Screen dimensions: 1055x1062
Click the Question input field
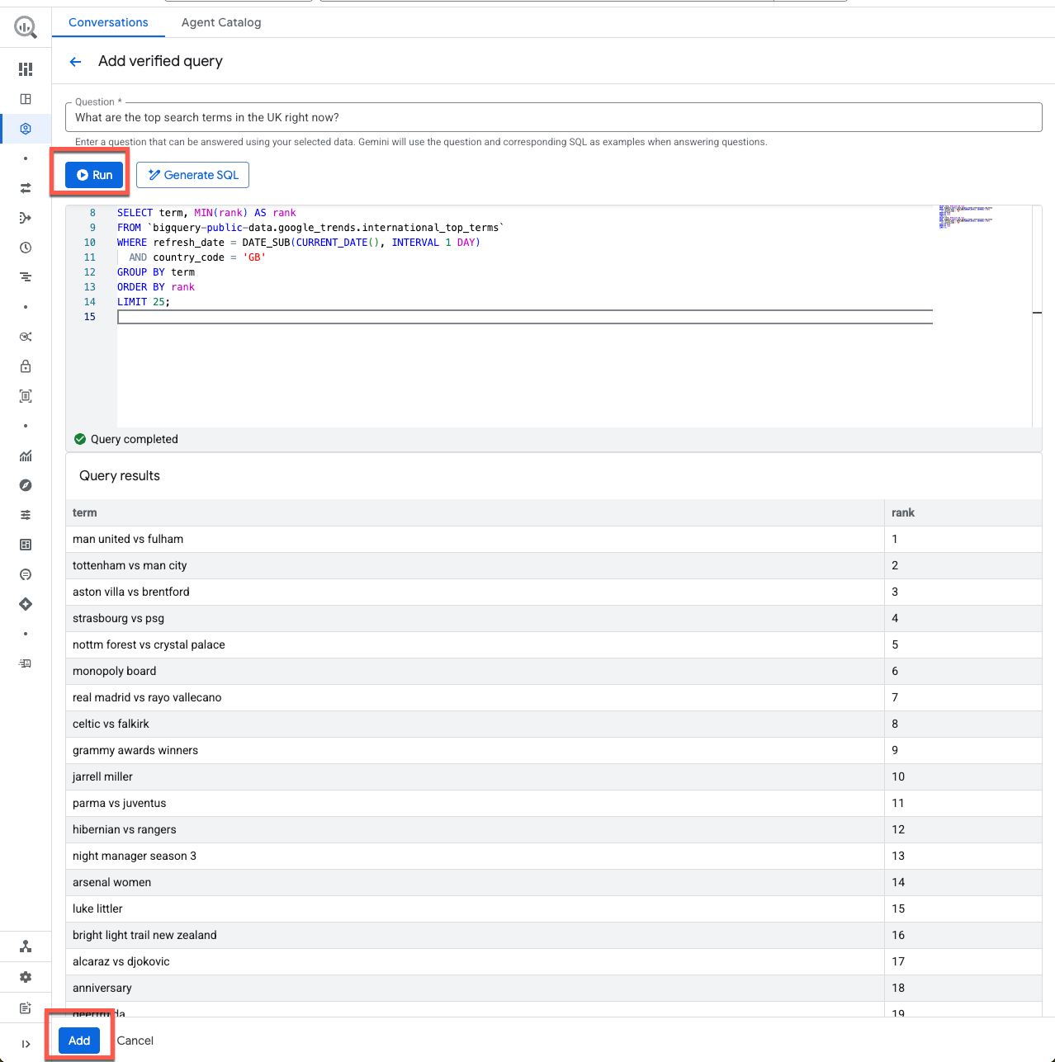coord(553,117)
